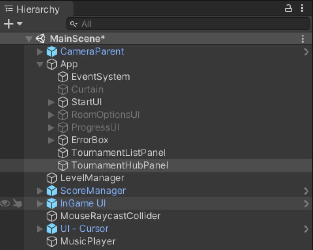
Task: Expand the CameraParent prefab
Action: [x=40, y=51]
